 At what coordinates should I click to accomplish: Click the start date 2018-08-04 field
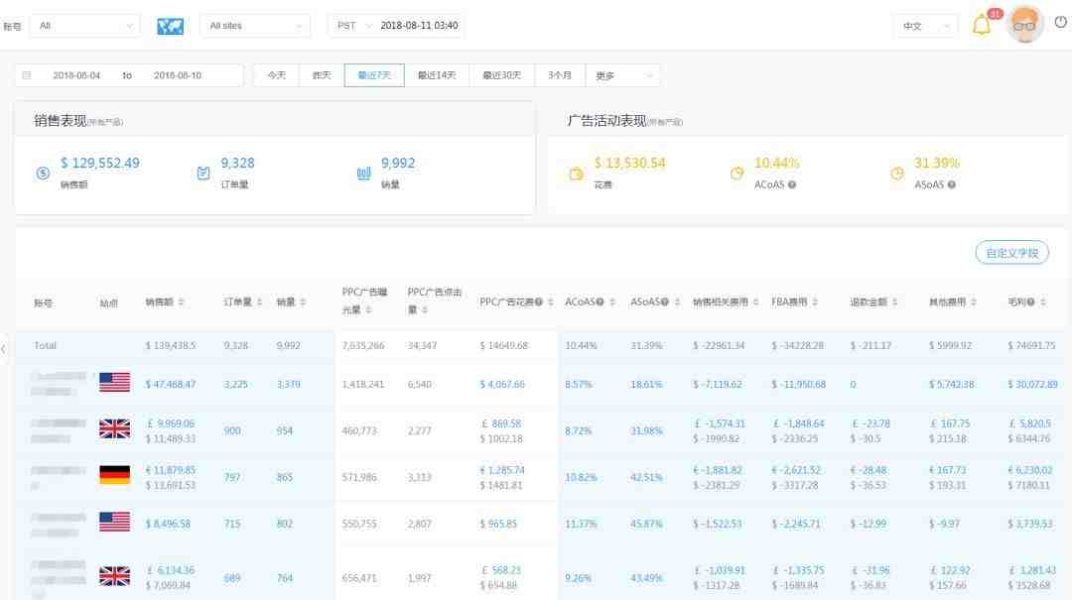76,75
